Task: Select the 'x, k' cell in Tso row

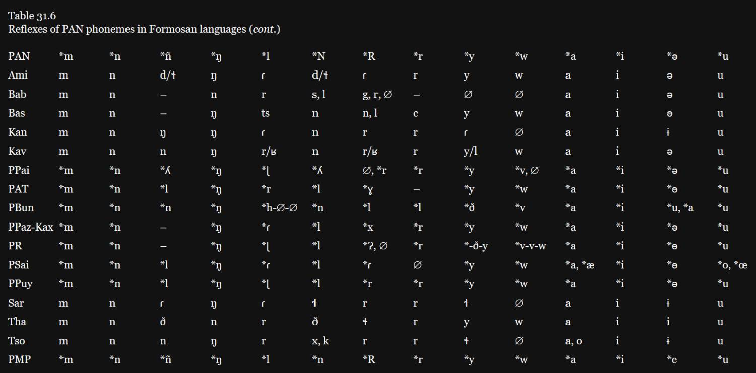Action: [321, 341]
